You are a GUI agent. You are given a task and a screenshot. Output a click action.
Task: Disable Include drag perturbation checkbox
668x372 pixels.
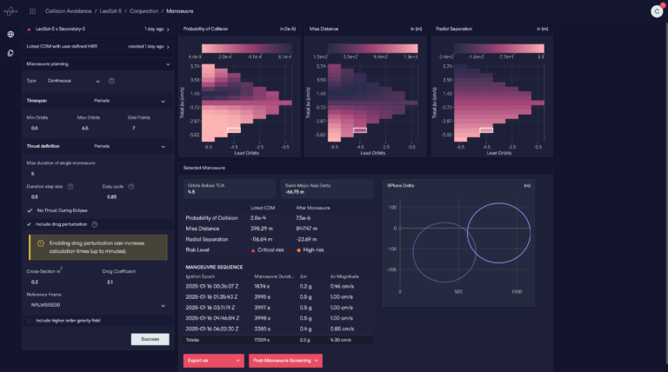click(29, 224)
